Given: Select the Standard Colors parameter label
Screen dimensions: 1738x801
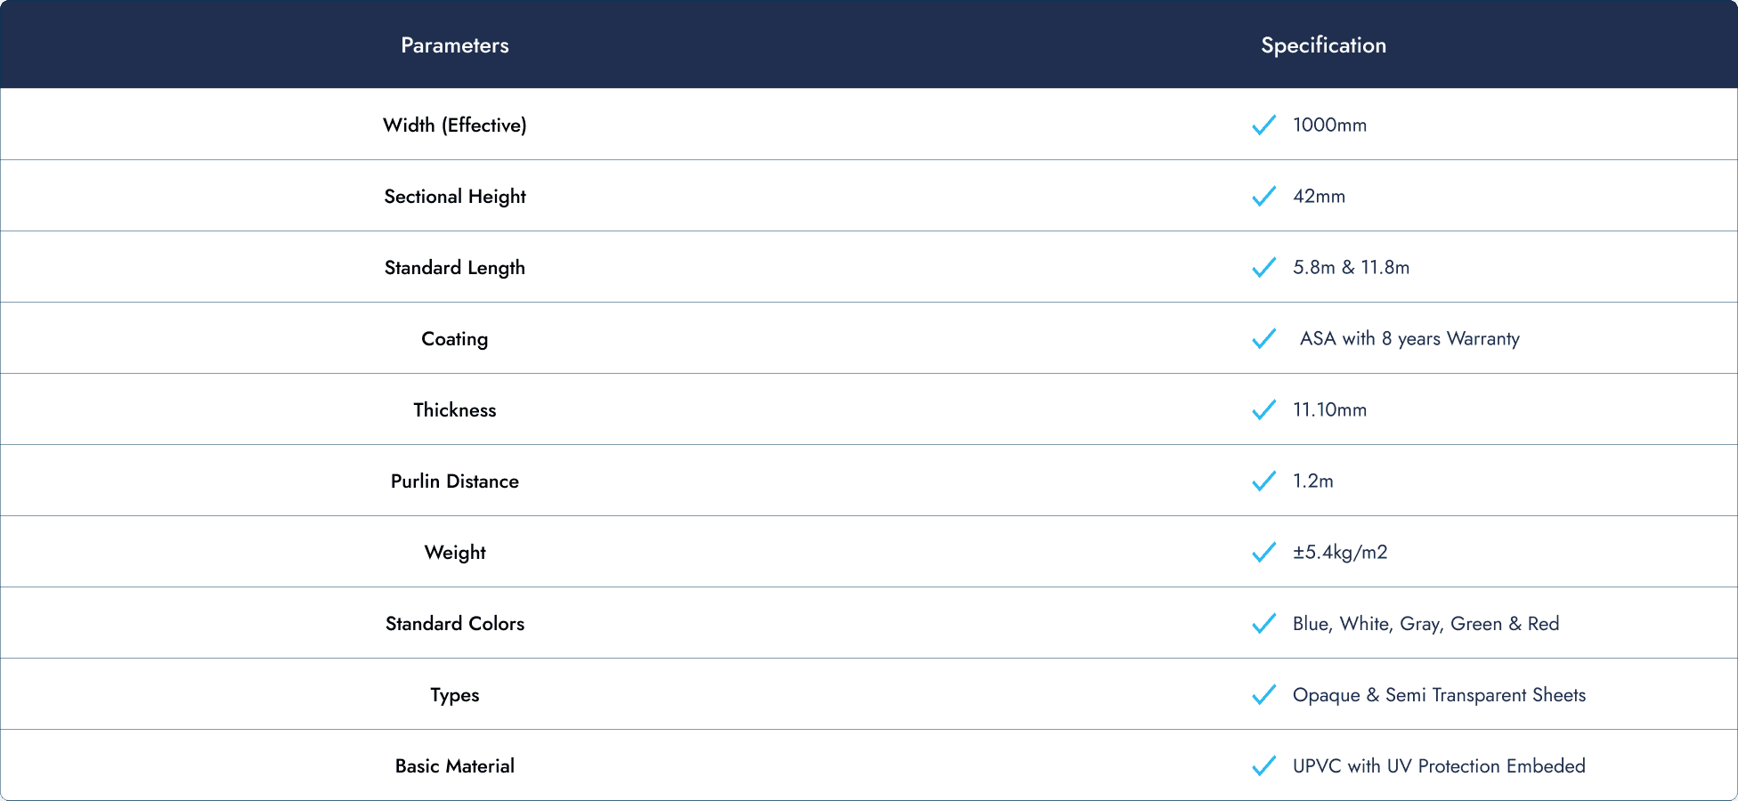Looking at the screenshot, I should (x=455, y=624).
